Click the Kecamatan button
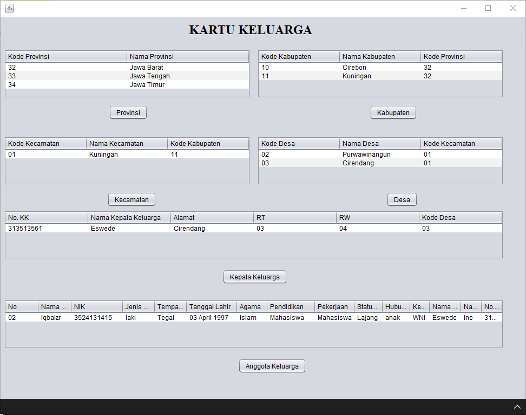 (131, 199)
